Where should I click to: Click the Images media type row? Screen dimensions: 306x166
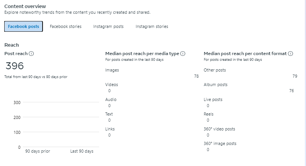112,70
